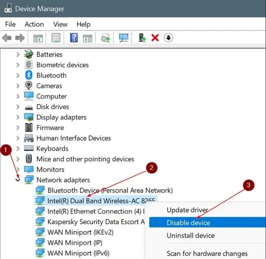Click the enable device icon with green arrow
The height and width of the screenshot is (259, 266).
tap(142, 38)
